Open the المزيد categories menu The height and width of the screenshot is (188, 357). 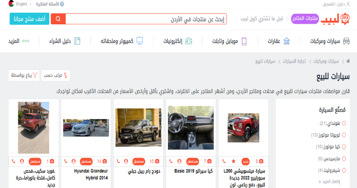tap(19, 41)
